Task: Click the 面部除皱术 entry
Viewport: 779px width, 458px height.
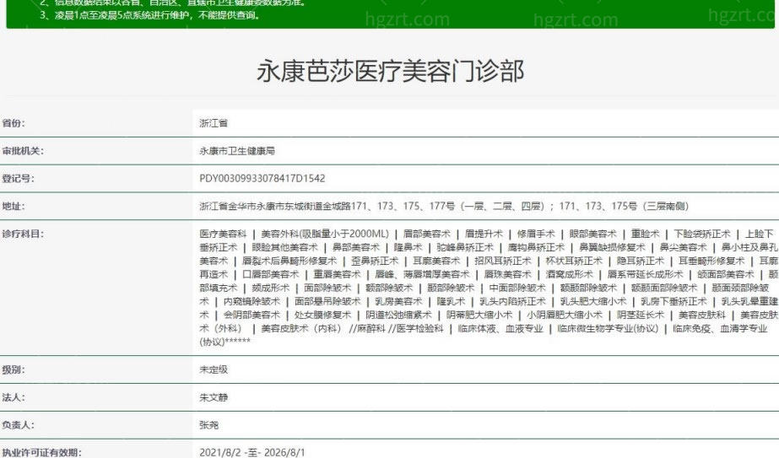Action: (327, 288)
